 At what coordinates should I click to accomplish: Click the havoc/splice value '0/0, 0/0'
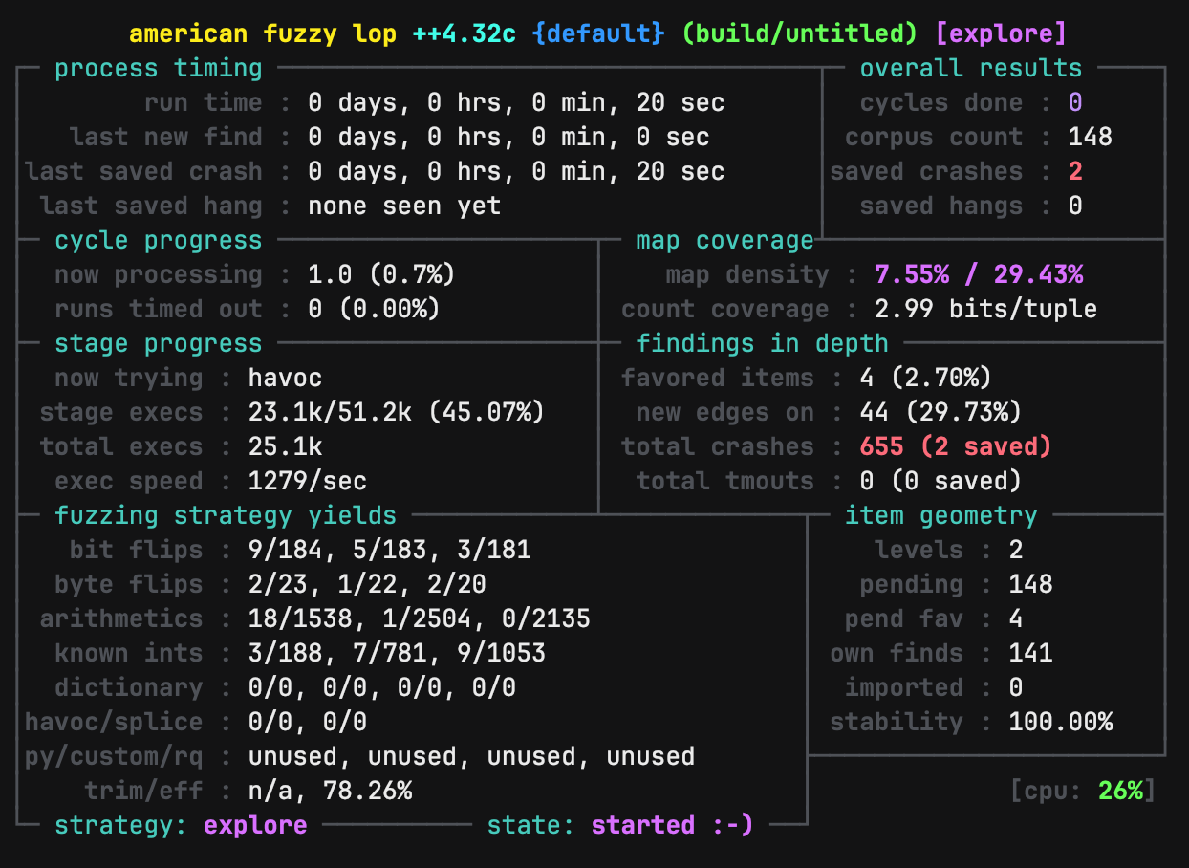307,723
